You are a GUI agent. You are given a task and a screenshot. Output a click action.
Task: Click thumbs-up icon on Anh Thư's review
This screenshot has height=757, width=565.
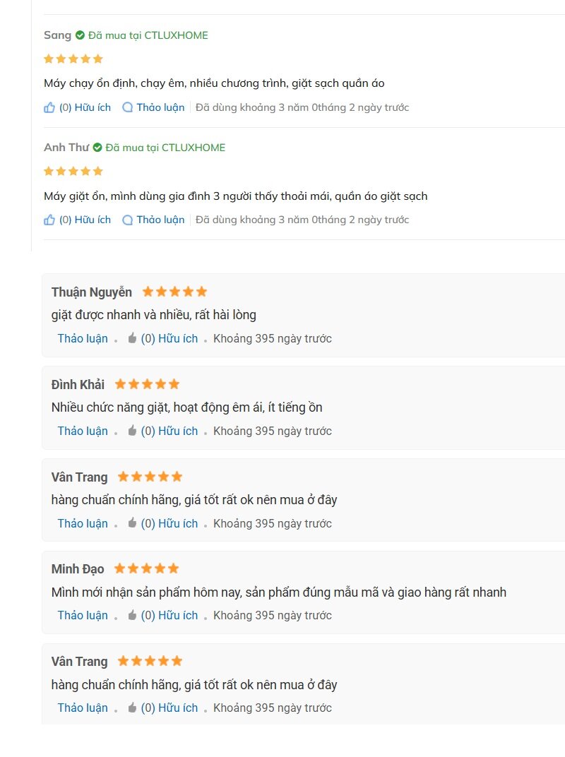pos(49,220)
